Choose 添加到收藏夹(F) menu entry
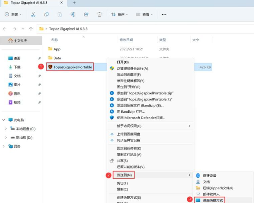The height and width of the screenshot is (203, 256). (x=129, y=75)
